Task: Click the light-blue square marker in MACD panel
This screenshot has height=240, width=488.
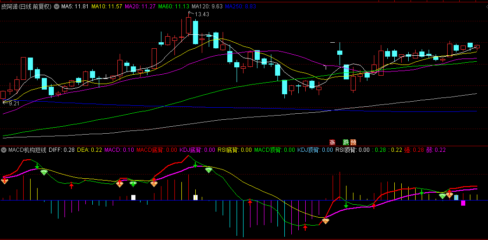Action: pos(456,197)
